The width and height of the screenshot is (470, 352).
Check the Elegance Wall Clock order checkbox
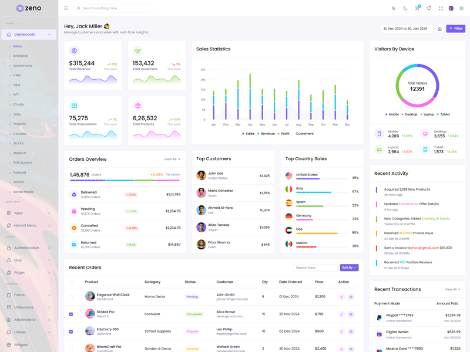point(71,297)
